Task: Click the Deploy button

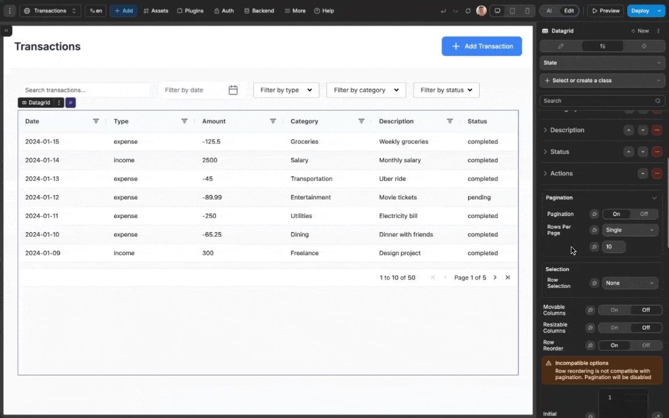Action: (639, 10)
